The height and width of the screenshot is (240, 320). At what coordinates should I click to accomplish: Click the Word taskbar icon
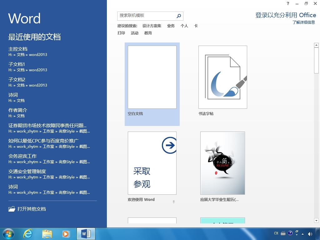86,234
